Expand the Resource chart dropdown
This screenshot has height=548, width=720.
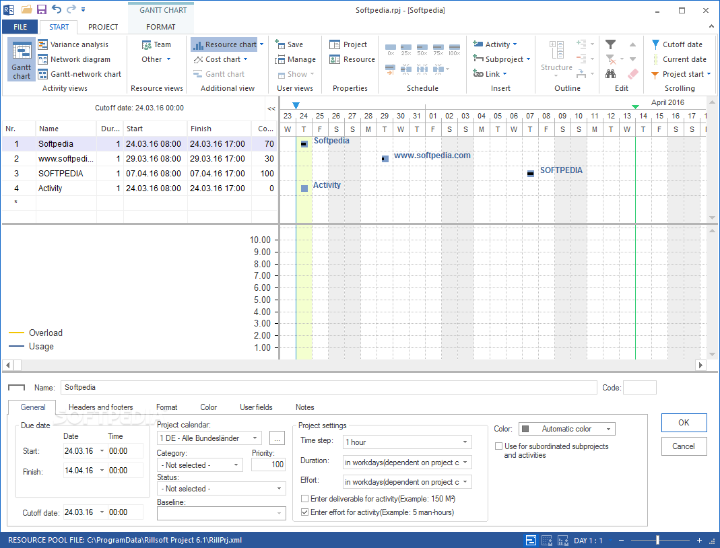point(262,44)
